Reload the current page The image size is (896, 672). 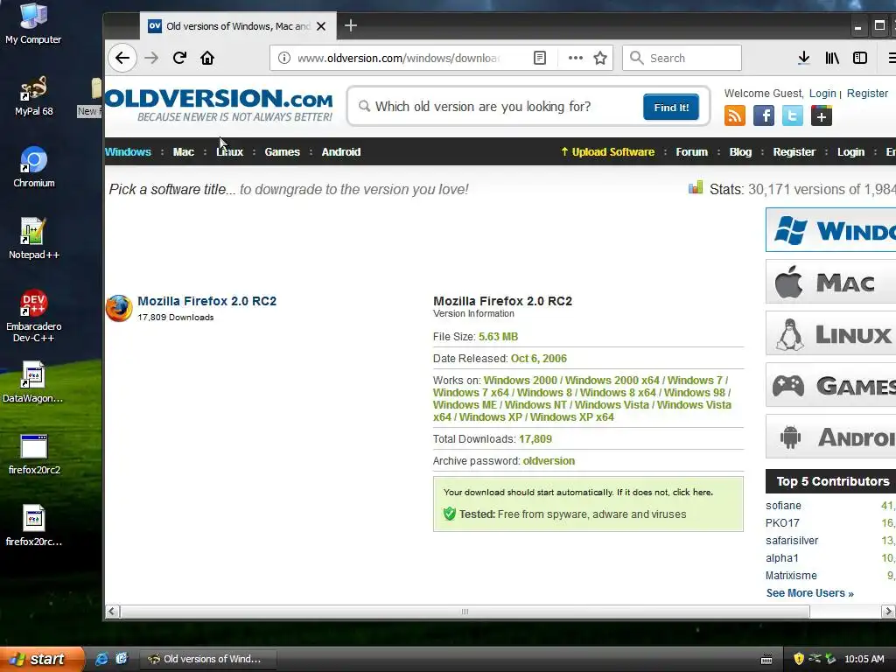click(x=179, y=58)
